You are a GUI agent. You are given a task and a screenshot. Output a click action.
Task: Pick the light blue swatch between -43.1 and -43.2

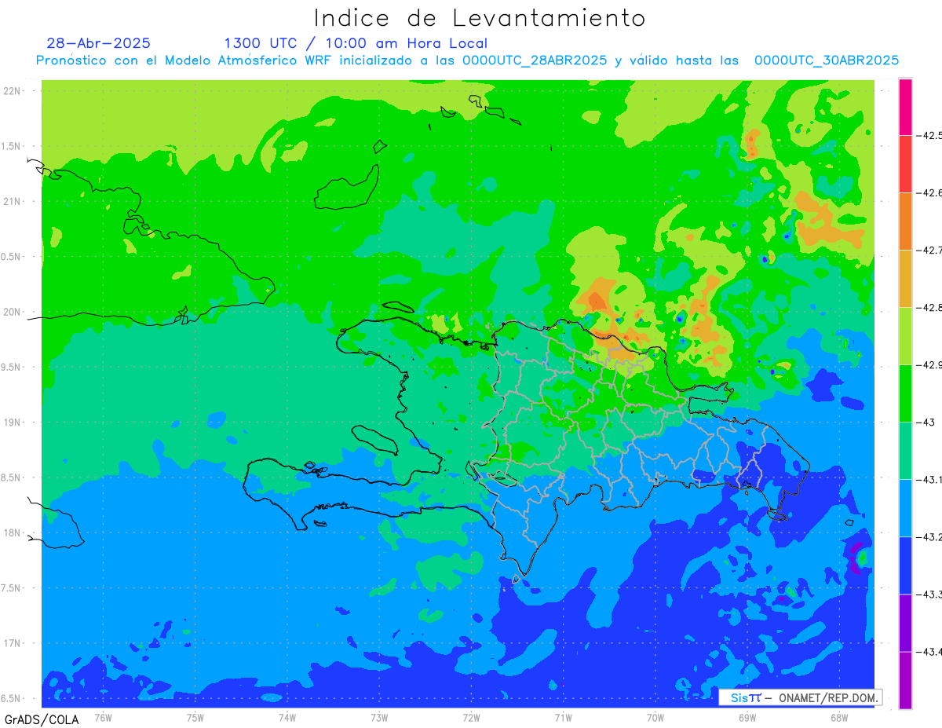pyautogui.click(x=905, y=507)
